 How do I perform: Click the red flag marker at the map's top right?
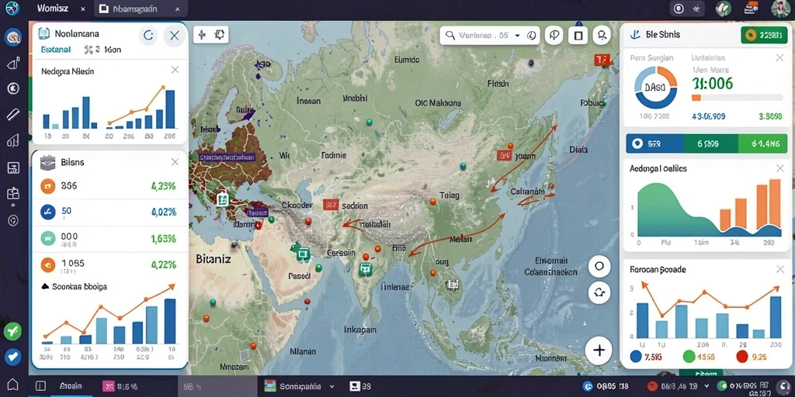tap(601, 60)
